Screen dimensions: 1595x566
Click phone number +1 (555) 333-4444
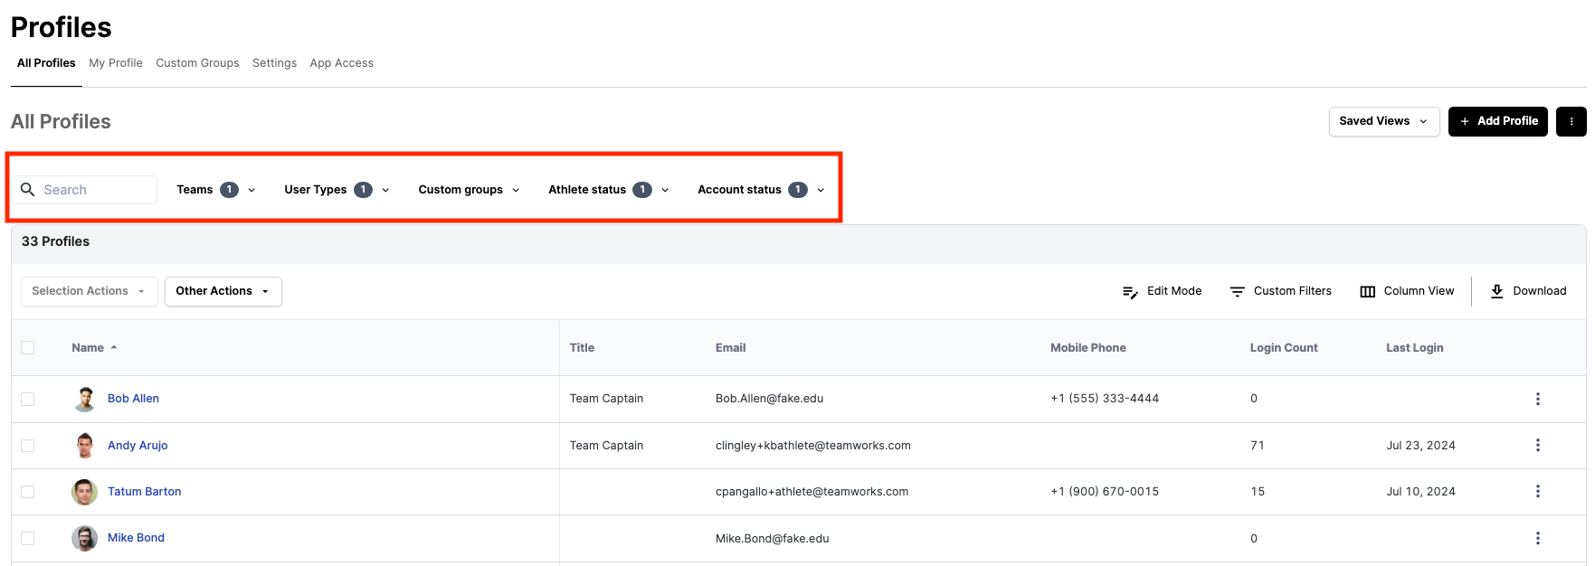click(x=1104, y=399)
